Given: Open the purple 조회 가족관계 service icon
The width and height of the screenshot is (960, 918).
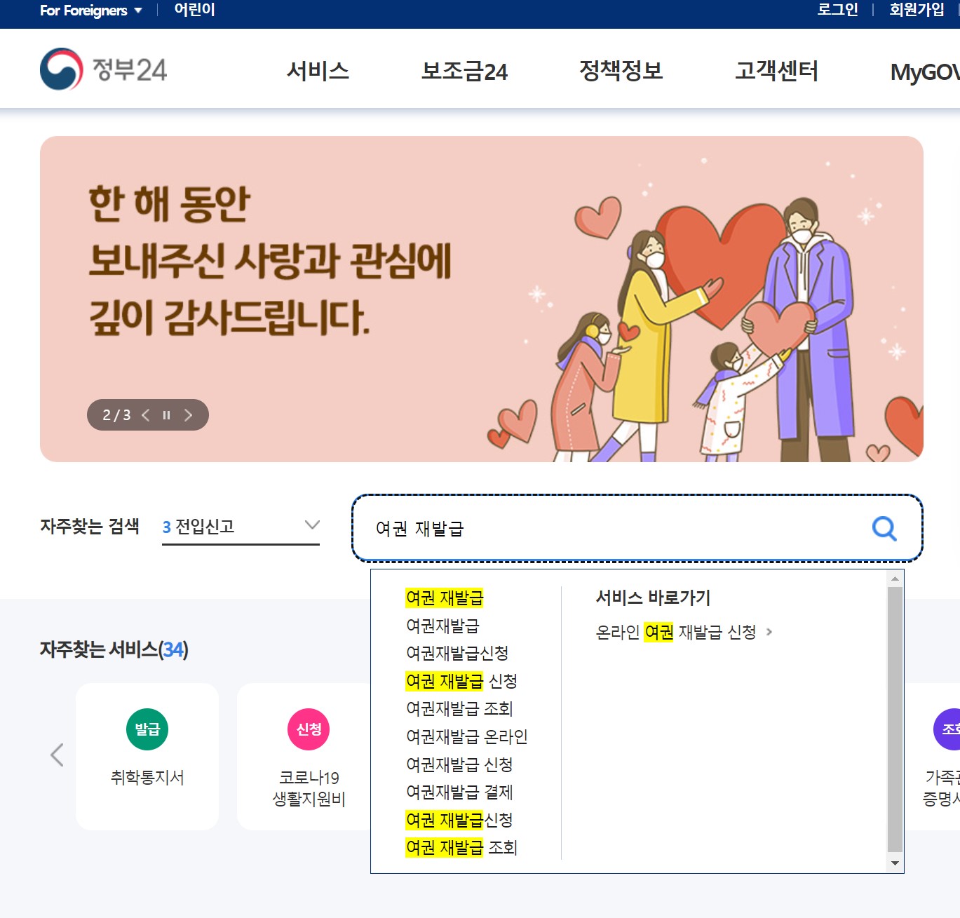Looking at the screenshot, I should 947,729.
